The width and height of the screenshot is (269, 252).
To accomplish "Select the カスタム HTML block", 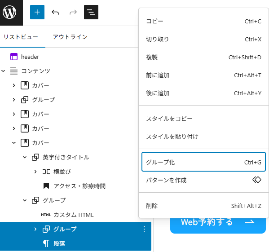I will point(74,215).
